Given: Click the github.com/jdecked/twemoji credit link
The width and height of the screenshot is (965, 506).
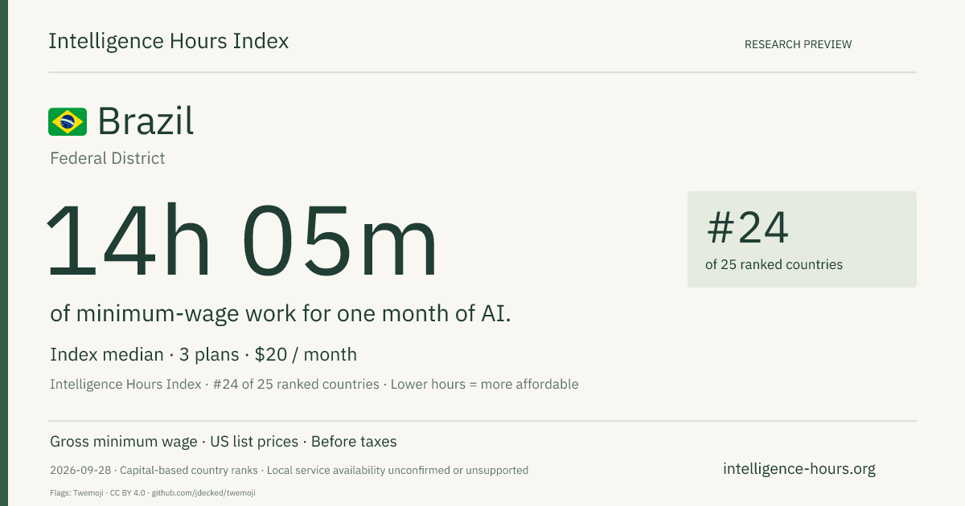Looking at the screenshot, I should click(x=203, y=492).
